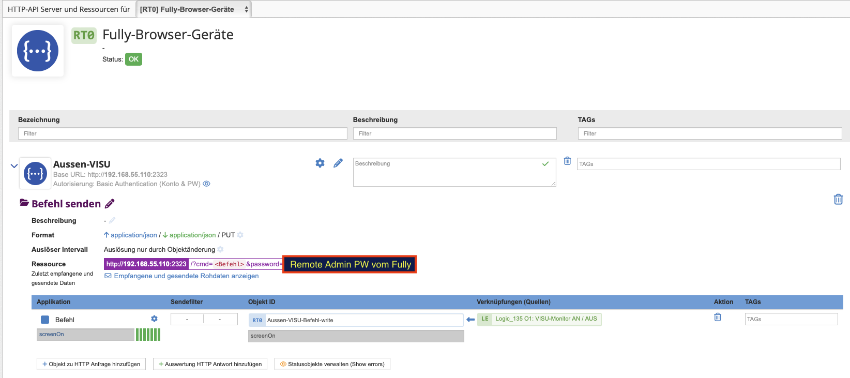Open Statusobjekte verwalten (Show errors)
Screen dimensions: 850x378
point(332,364)
